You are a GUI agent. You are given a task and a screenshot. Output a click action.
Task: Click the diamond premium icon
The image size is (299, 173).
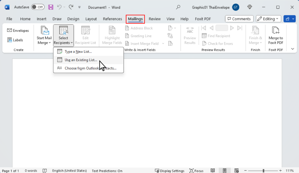coord(250,7)
